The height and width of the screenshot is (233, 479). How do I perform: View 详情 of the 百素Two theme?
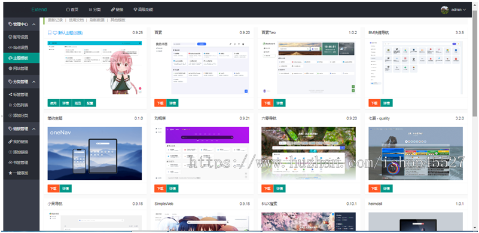point(279,103)
